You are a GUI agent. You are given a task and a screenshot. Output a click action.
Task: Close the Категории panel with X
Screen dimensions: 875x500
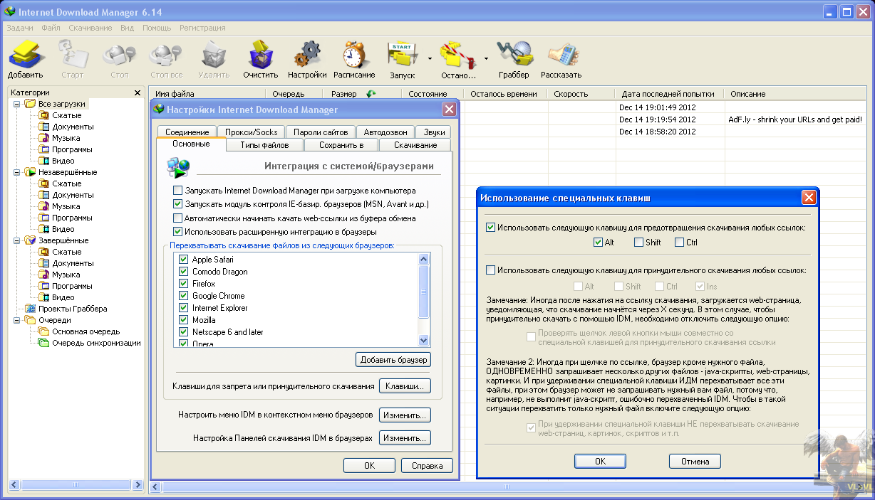pyautogui.click(x=138, y=92)
